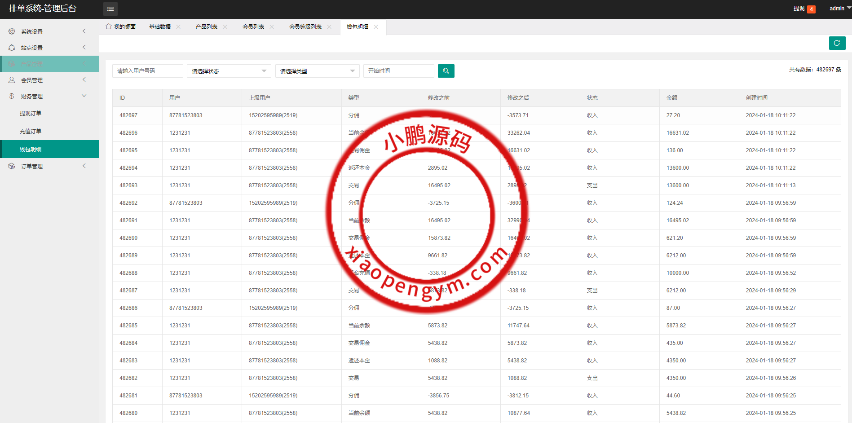Open the 请选择状态 dropdown
The width and height of the screenshot is (852, 423).
(x=229, y=71)
